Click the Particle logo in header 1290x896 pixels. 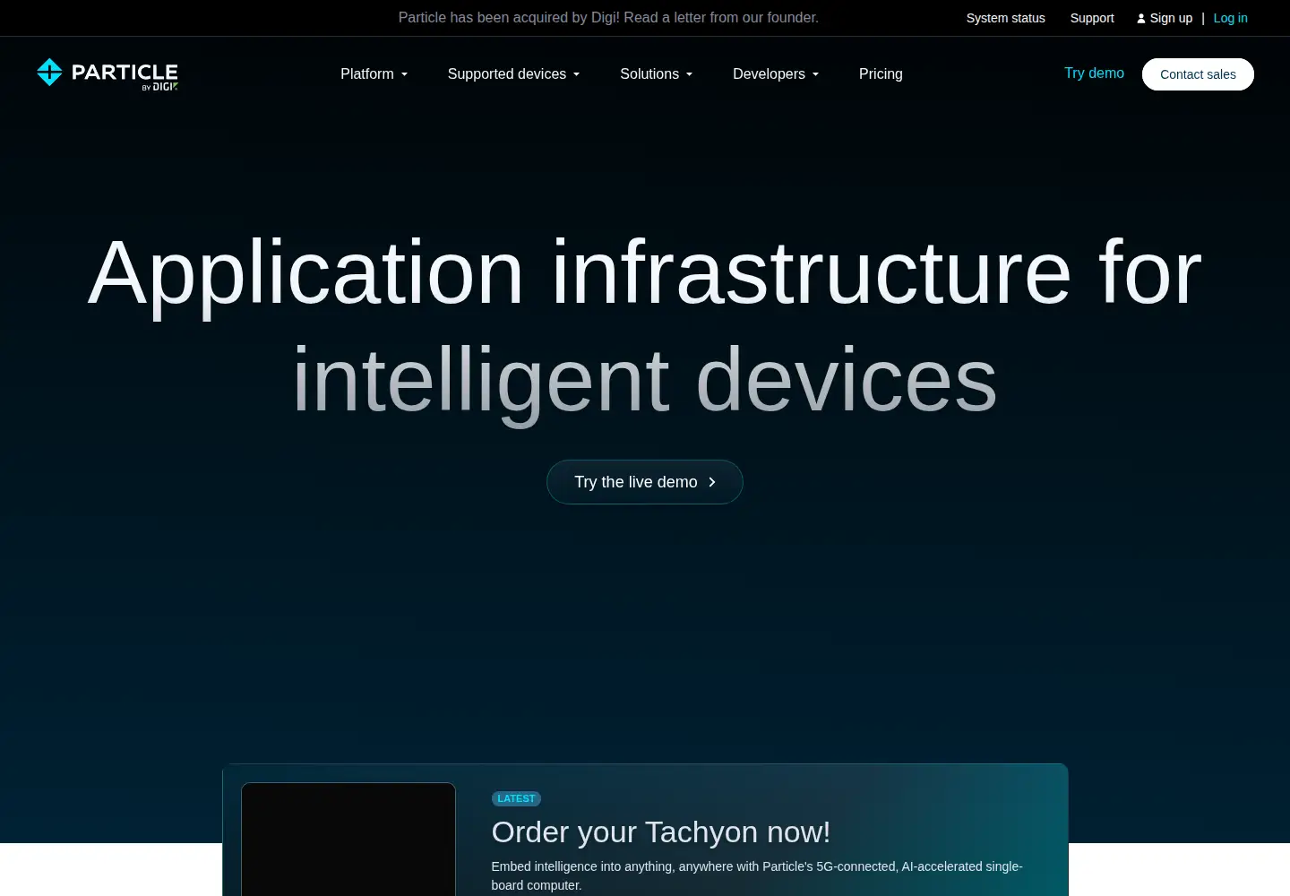107,73
